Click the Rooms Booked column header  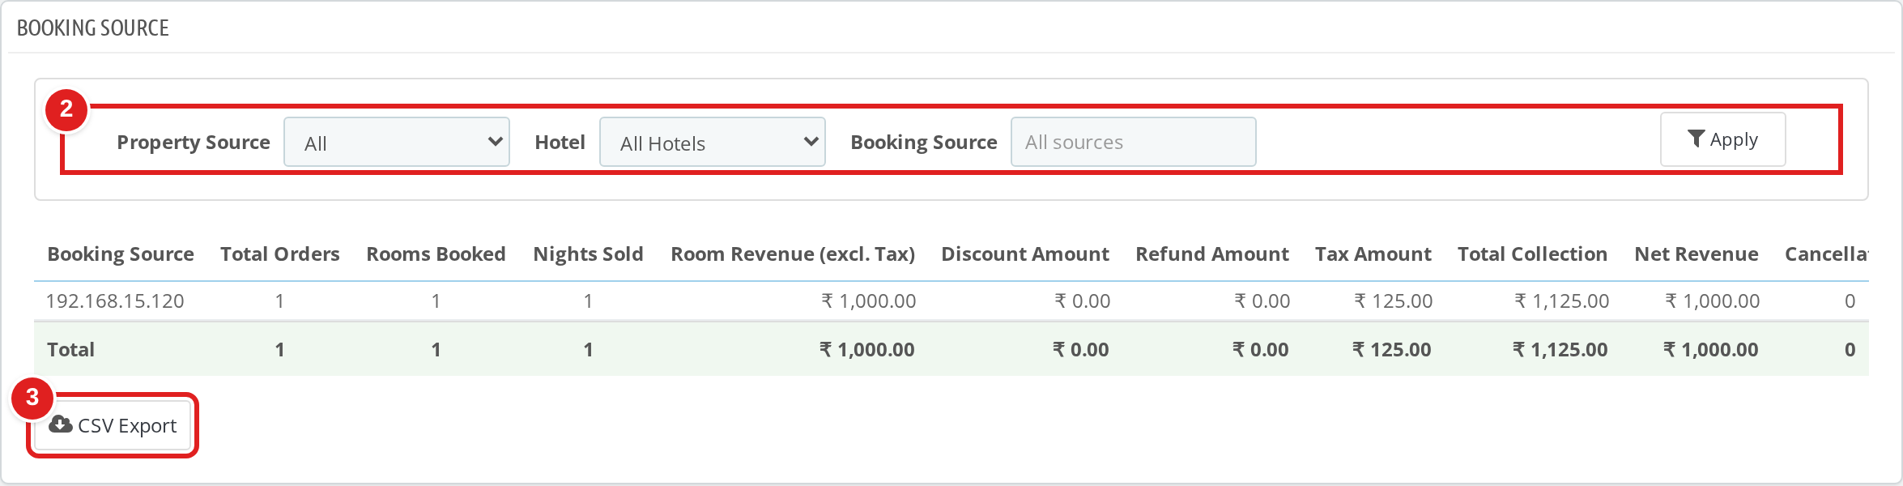436,254
